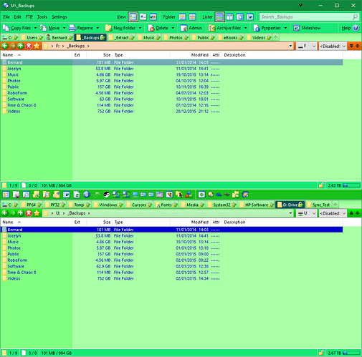Open the Tools menu
This screenshot has height=357, width=362.
coord(42,17)
